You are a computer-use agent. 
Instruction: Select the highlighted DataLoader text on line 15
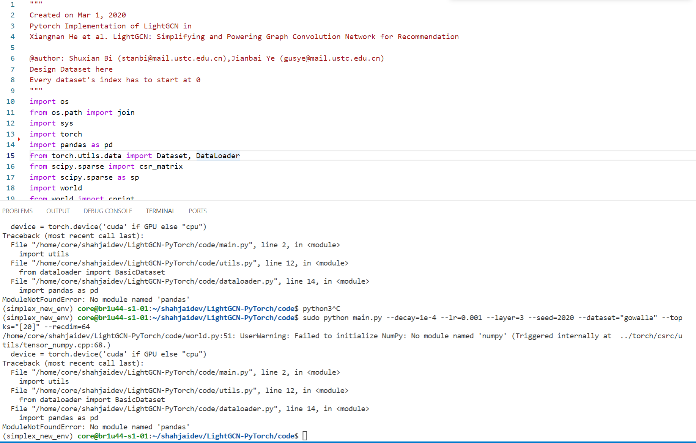[218, 156]
